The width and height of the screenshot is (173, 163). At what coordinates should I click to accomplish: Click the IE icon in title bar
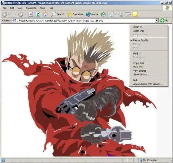pyautogui.click(x=3, y=3)
